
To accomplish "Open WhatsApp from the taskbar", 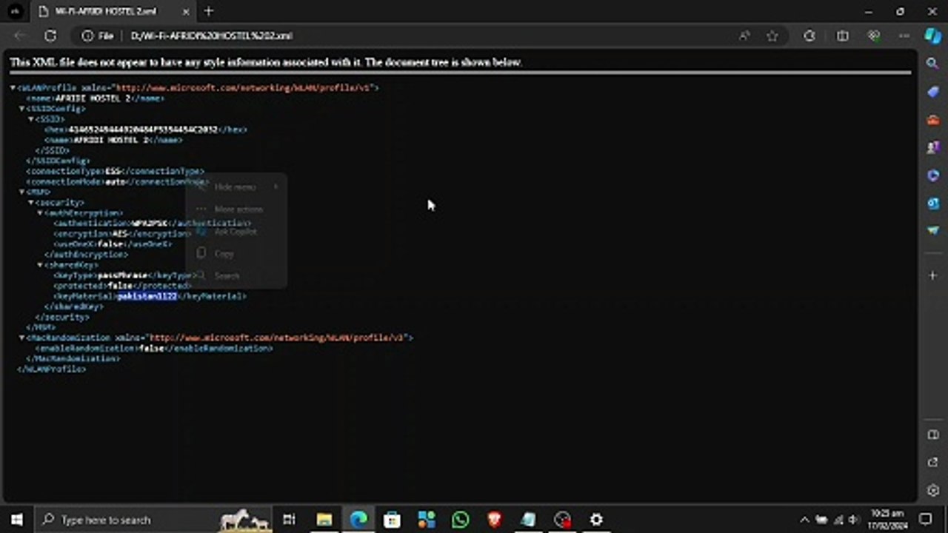I will coord(460,520).
